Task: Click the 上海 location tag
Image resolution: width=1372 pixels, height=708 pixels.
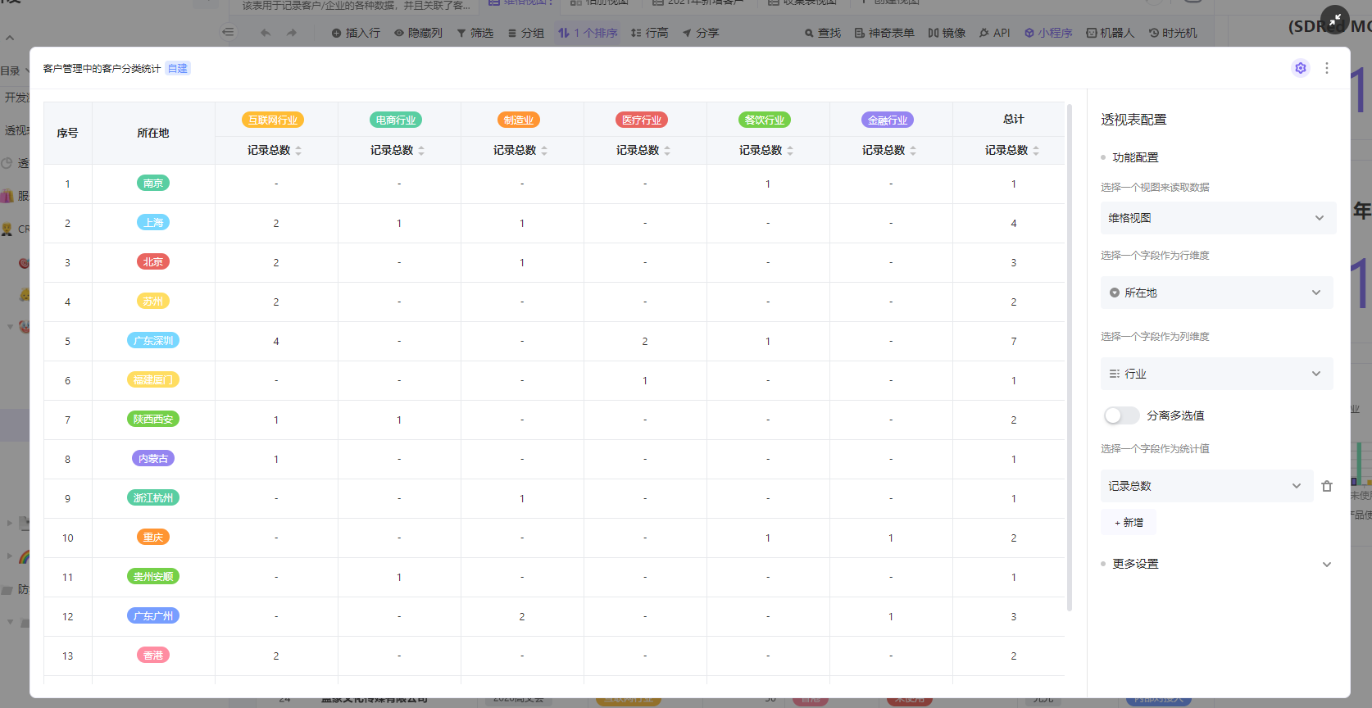Action: (153, 223)
